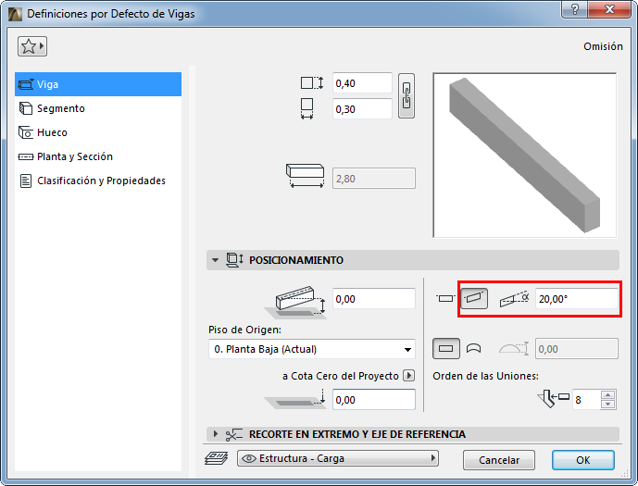Image resolution: width=638 pixels, height=486 pixels.
Task: Select the straight beam option
Action: [x=446, y=349]
